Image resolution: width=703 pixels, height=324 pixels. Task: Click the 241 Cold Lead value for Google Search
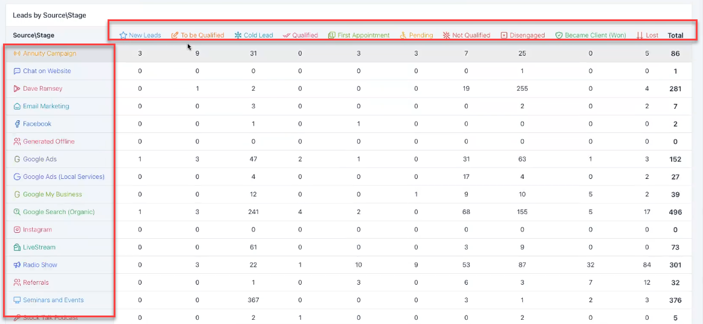[253, 212]
